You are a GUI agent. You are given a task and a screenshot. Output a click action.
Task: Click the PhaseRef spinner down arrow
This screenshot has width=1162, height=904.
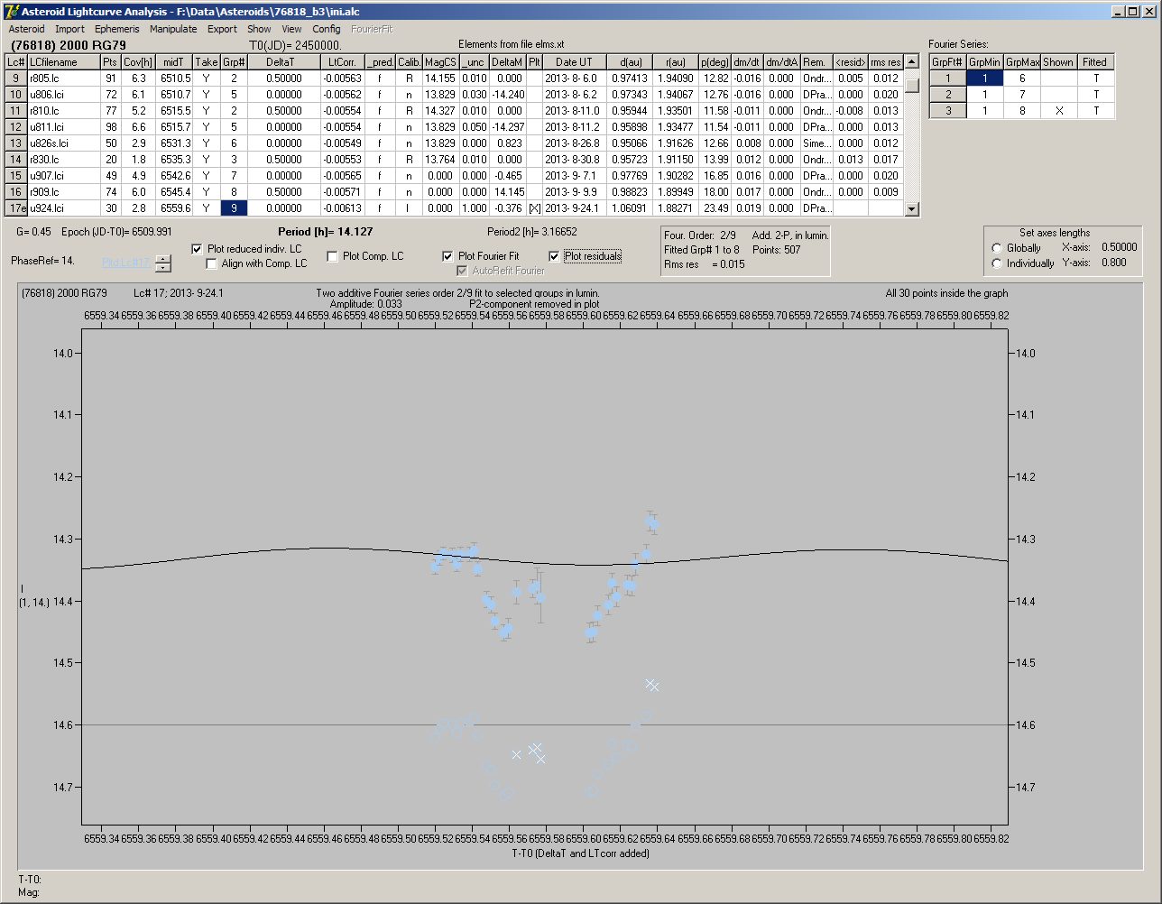(162, 267)
